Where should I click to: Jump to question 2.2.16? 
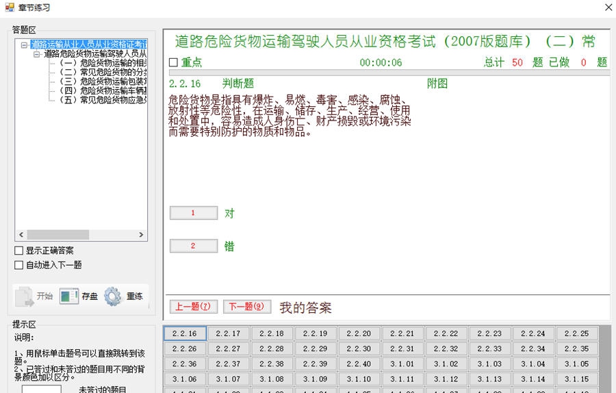(185, 333)
